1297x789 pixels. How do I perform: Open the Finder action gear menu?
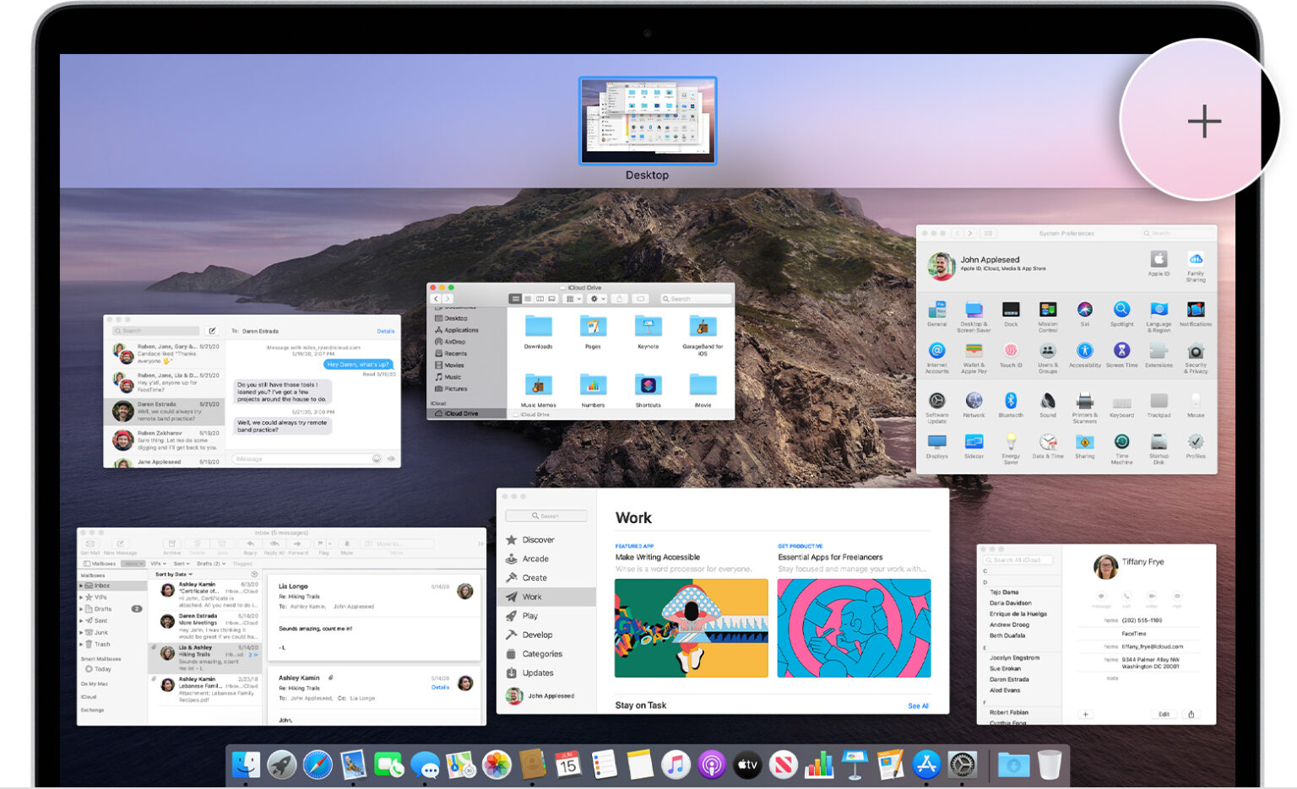tap(595, 298)
